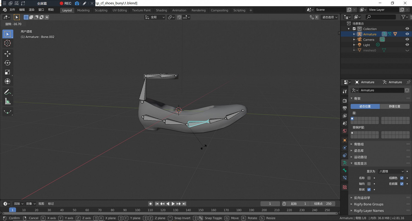Open the 显示为 八面锥 dropdown
Screen dimensions: 412x221
point(391,171)
